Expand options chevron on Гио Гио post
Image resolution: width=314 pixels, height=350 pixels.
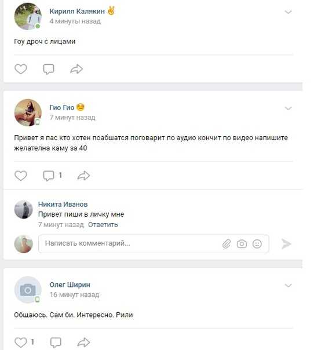tap(289, 108)
